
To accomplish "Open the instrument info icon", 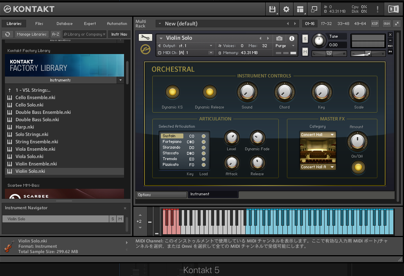I will coord(292,38).
